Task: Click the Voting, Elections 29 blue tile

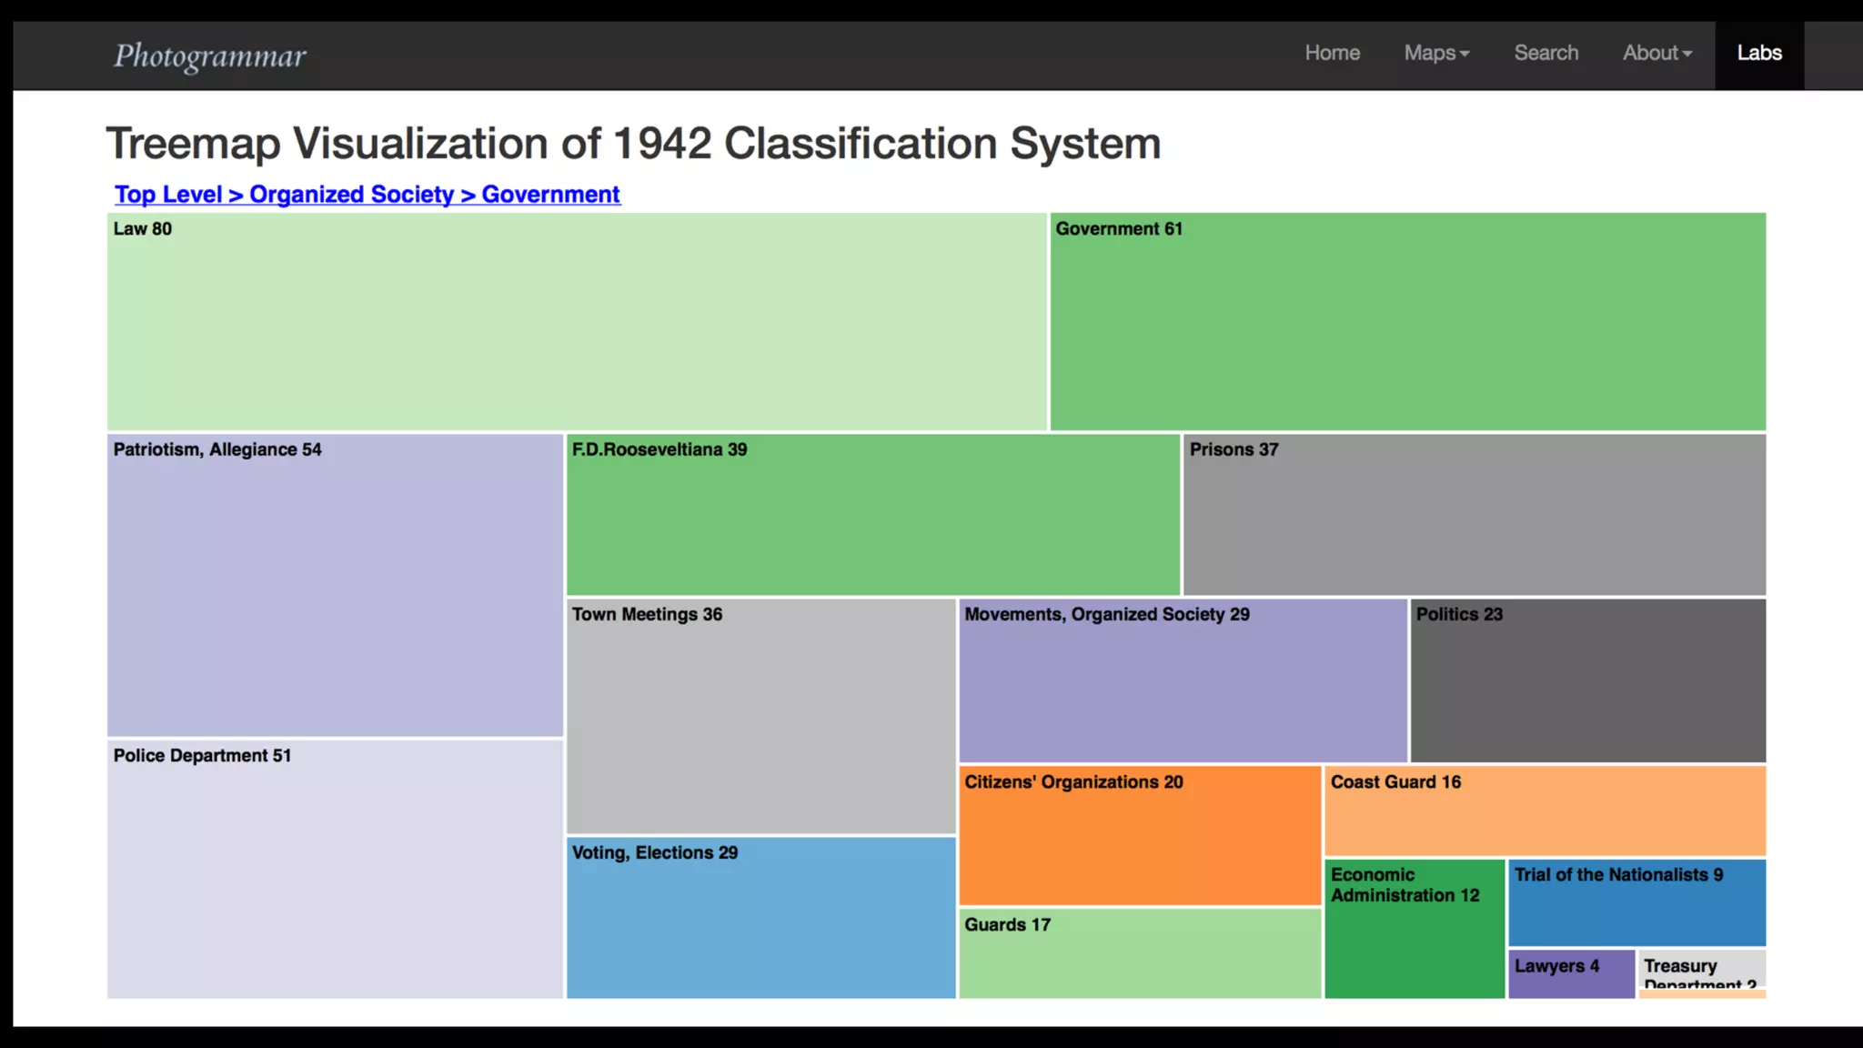Action: click(x=760, y=917)
